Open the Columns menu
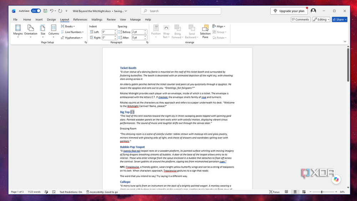 (54, 31)
